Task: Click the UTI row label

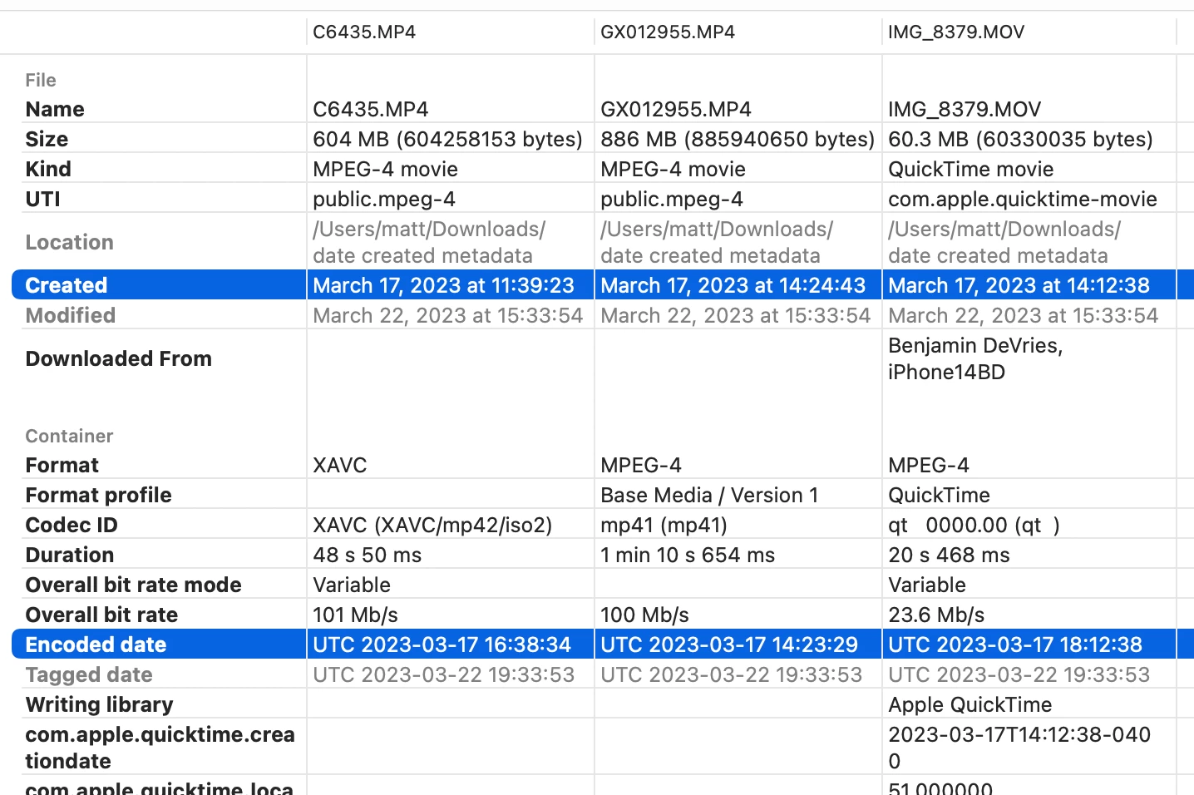Action: (42, 199)
